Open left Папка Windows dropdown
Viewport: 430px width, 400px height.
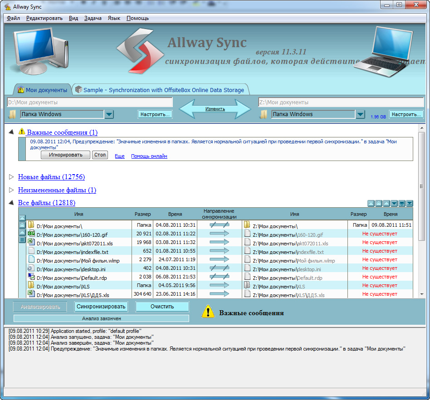(x=109, y=114)
